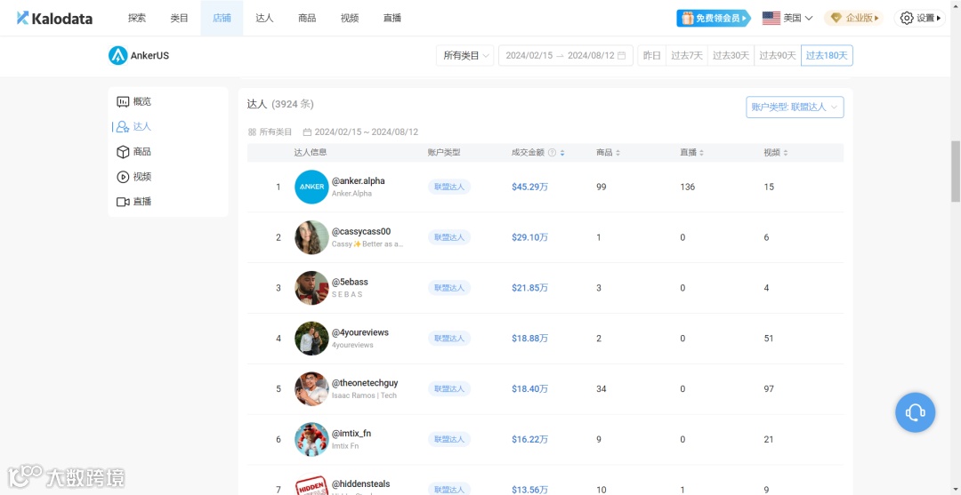
Task: Select the 昨日 time range
Action: 651,56
